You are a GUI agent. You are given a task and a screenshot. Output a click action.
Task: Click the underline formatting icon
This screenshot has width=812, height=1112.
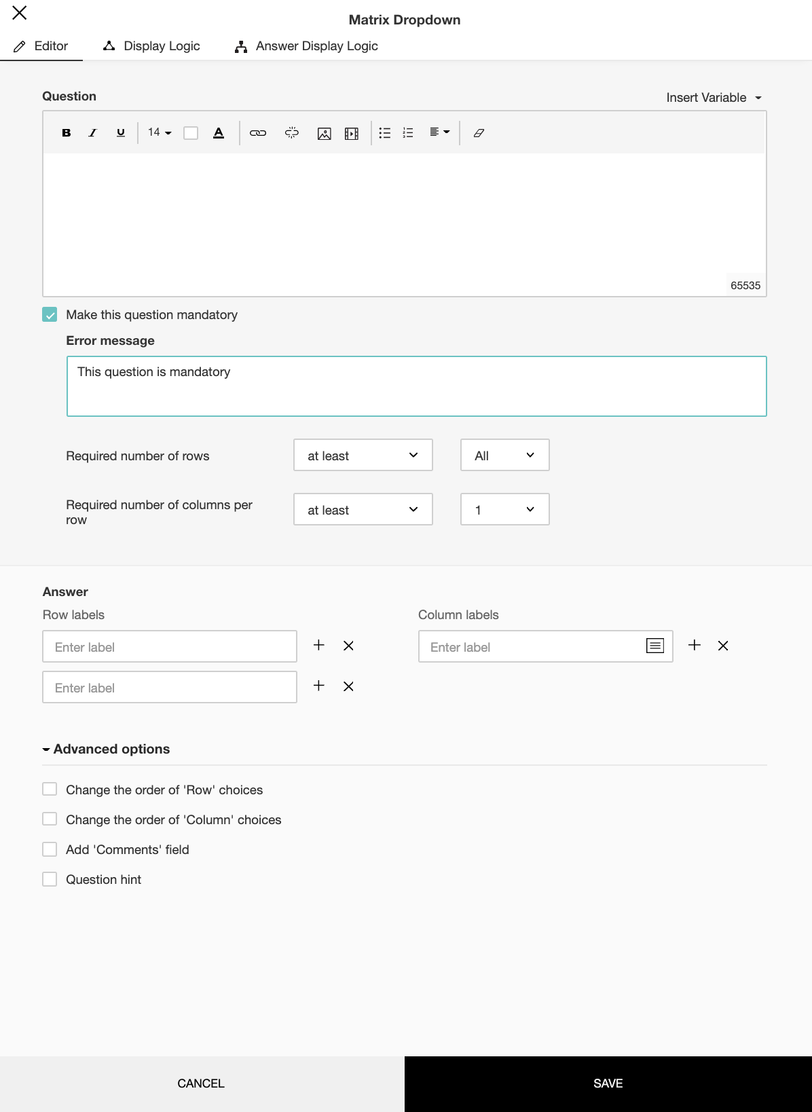coord(121,133)
